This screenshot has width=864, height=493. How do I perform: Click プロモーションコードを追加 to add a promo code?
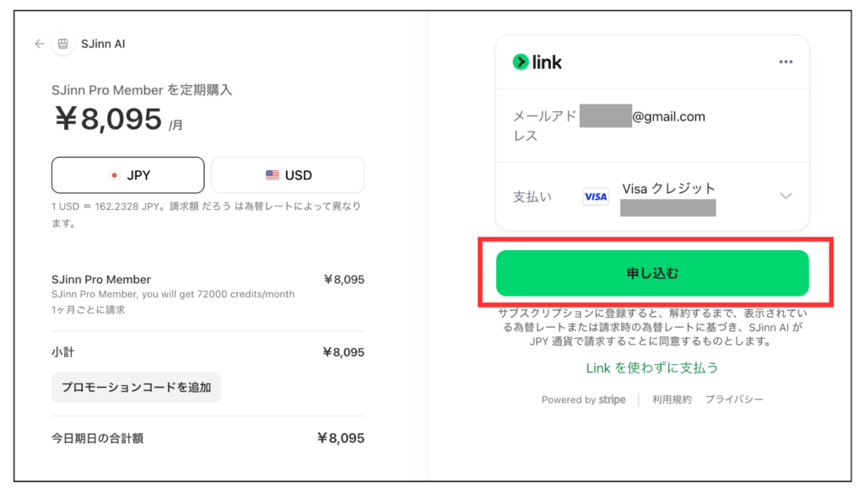136,388
